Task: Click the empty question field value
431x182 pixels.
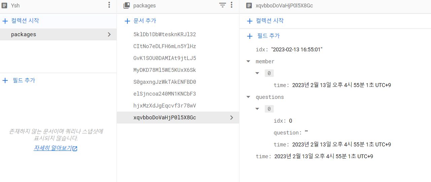Action: [306, 132]
